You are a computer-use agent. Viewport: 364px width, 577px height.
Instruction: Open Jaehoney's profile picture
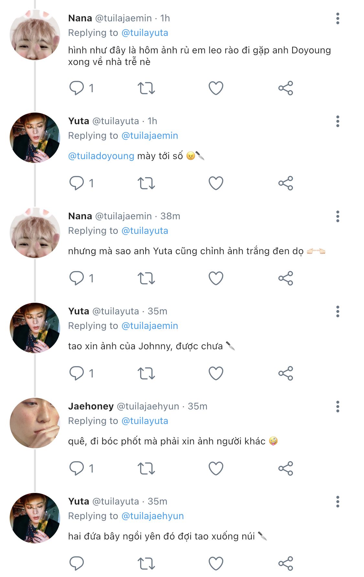click(x=35, y=423)
